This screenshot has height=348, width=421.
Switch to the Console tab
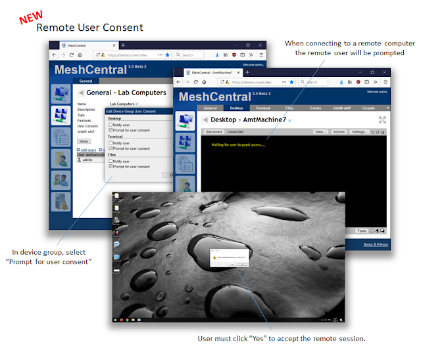368,108
